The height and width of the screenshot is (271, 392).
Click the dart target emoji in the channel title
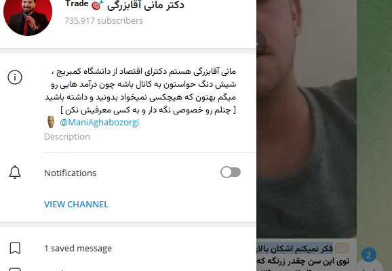(97, 5)
